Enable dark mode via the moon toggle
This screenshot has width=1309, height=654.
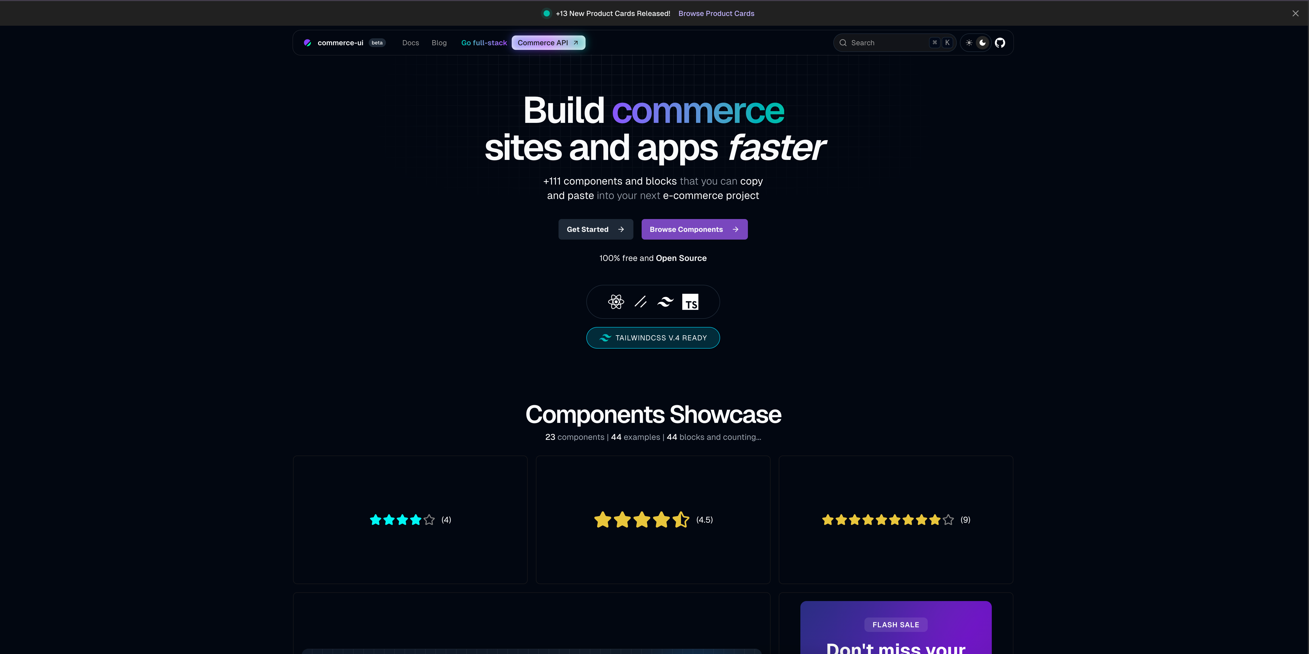[x=982, y=43]
